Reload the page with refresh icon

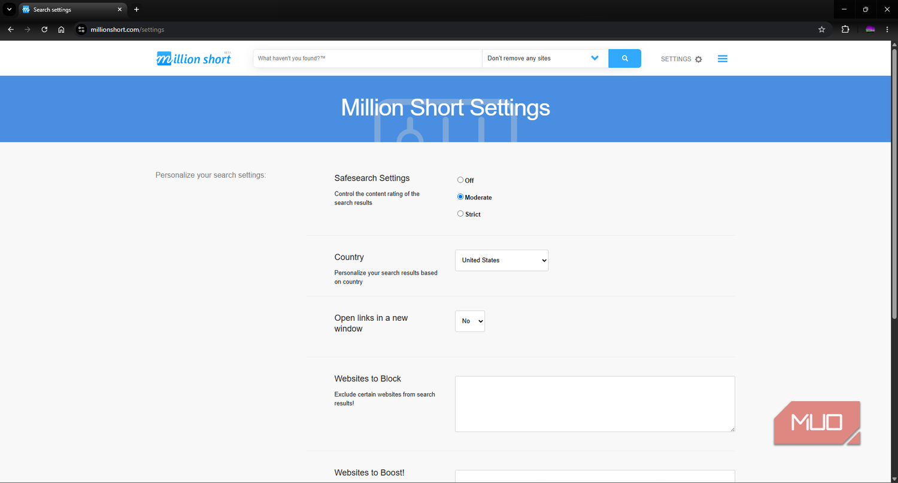[44, 29]
